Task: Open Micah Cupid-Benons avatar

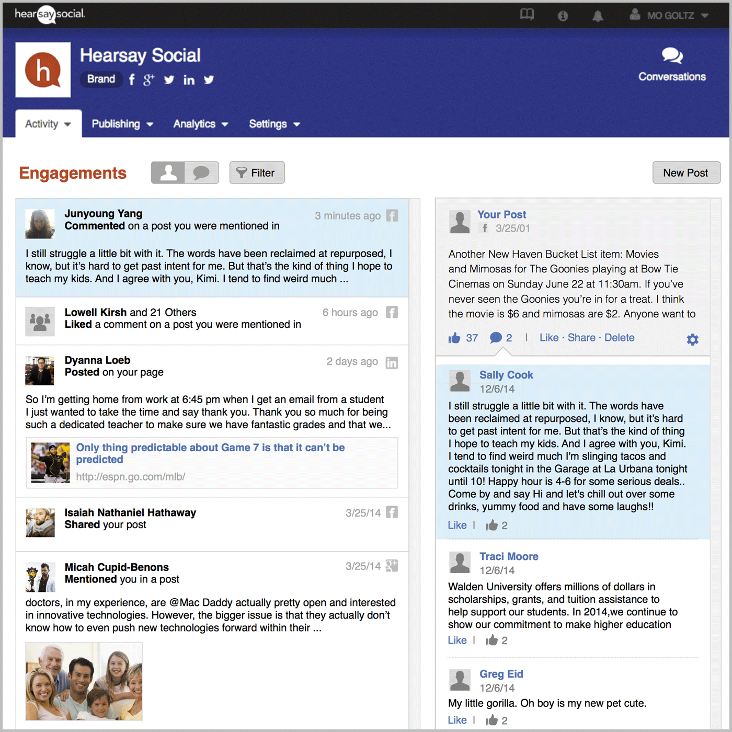Action: (x=40, y=577)
